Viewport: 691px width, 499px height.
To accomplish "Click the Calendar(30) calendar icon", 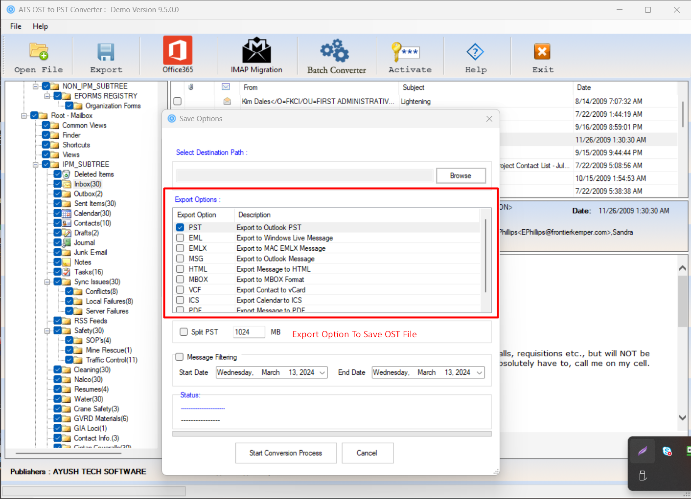I will pyautogui.click(x=67, y=214).
